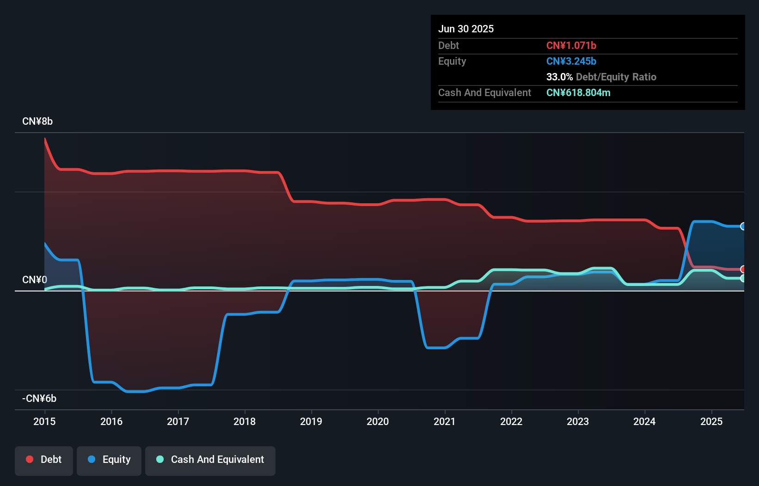Screen dimensions: 759x486
Task: Toggle the Equity series visibility
Action: 109,461
